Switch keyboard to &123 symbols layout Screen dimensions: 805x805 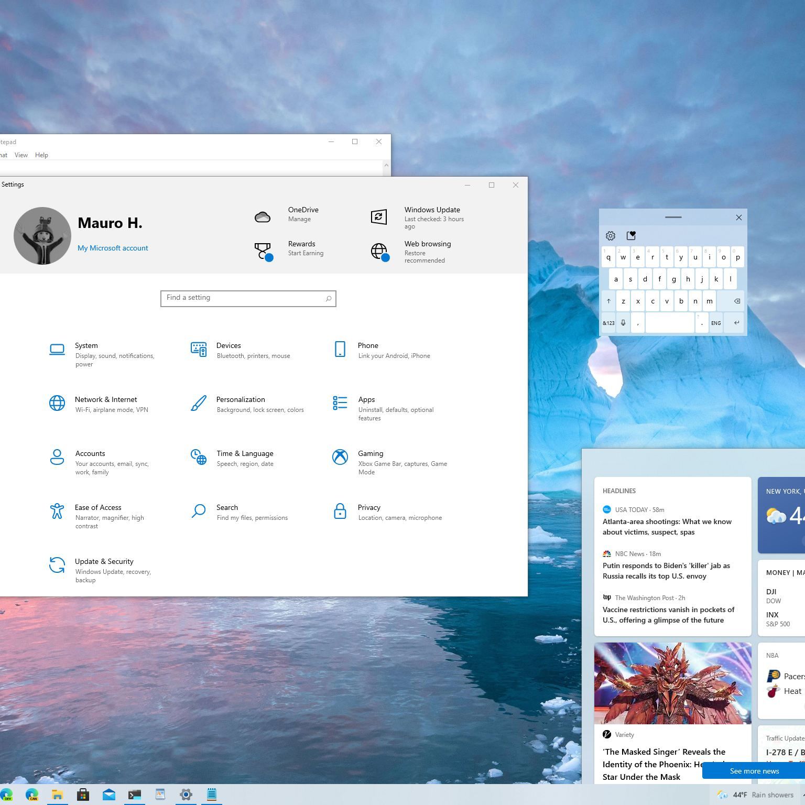[x=608, y=323]
